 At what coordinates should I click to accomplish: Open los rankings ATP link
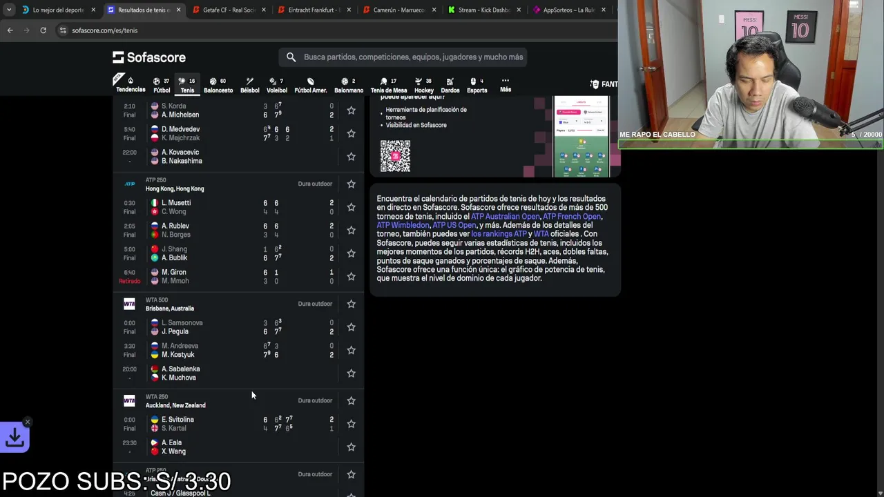tap(499, 234)
